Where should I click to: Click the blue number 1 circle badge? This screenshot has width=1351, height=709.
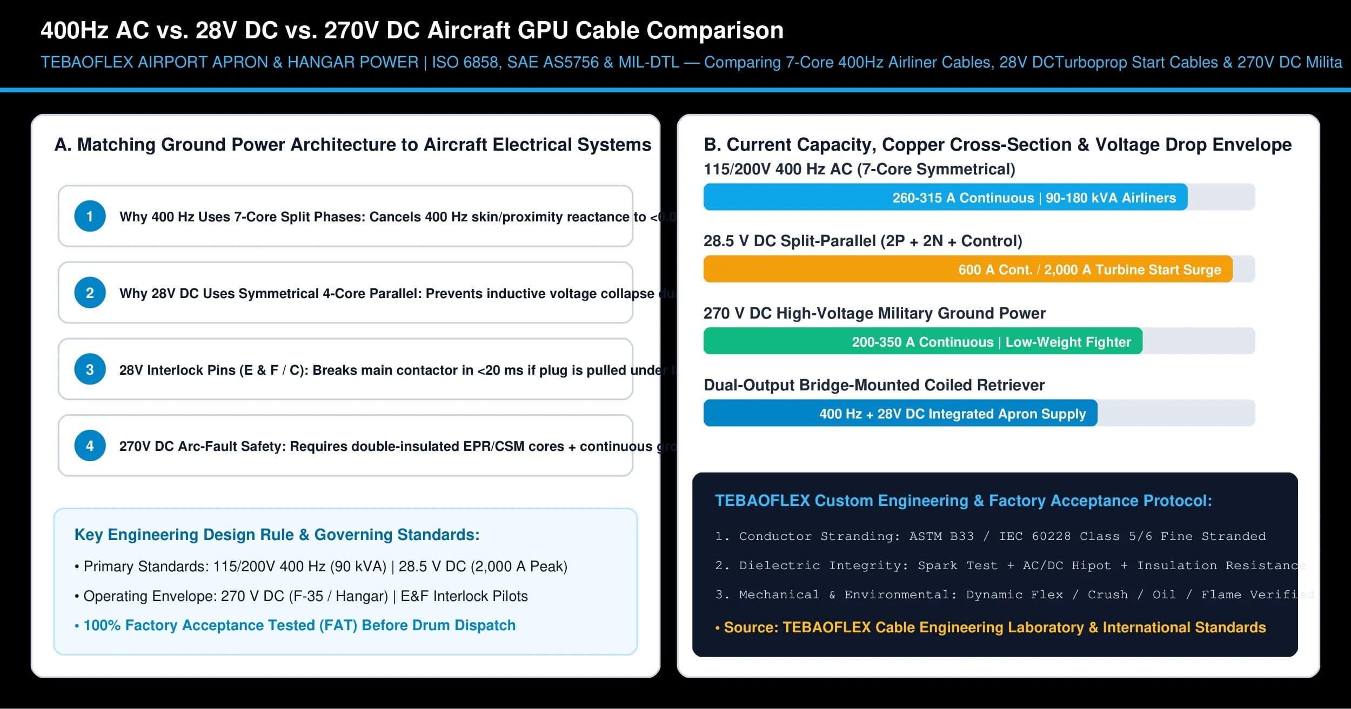click(x=90, y=216)
